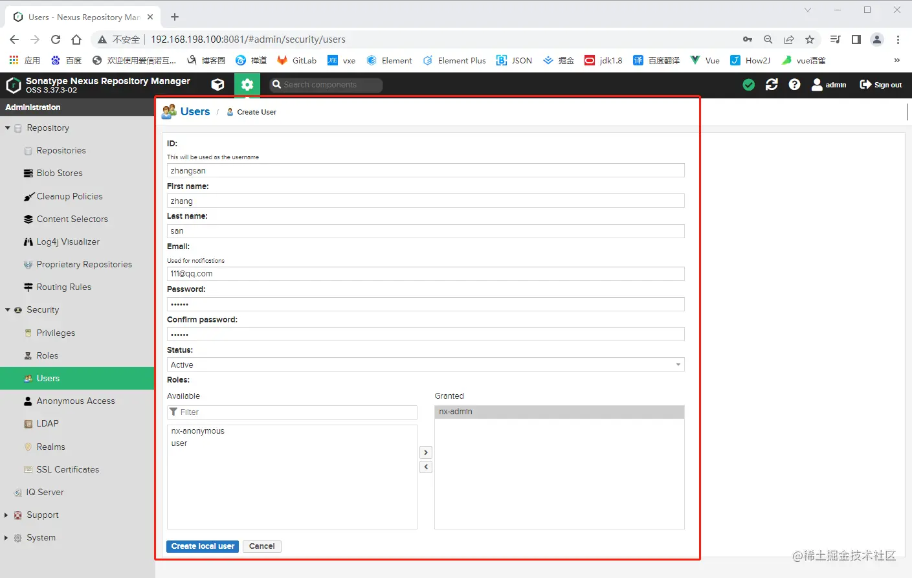The height and width of the screenshot is (578, 912).
Task: Click the share page icon in address bar
Action: point(789,39)
